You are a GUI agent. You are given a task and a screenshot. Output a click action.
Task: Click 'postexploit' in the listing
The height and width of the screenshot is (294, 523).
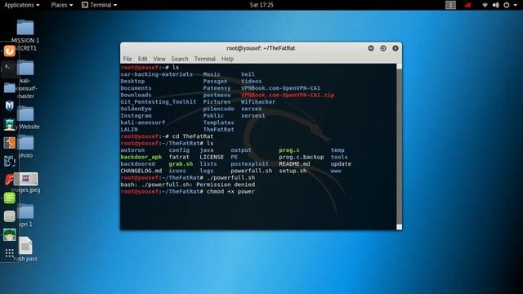tap(249, 164)
